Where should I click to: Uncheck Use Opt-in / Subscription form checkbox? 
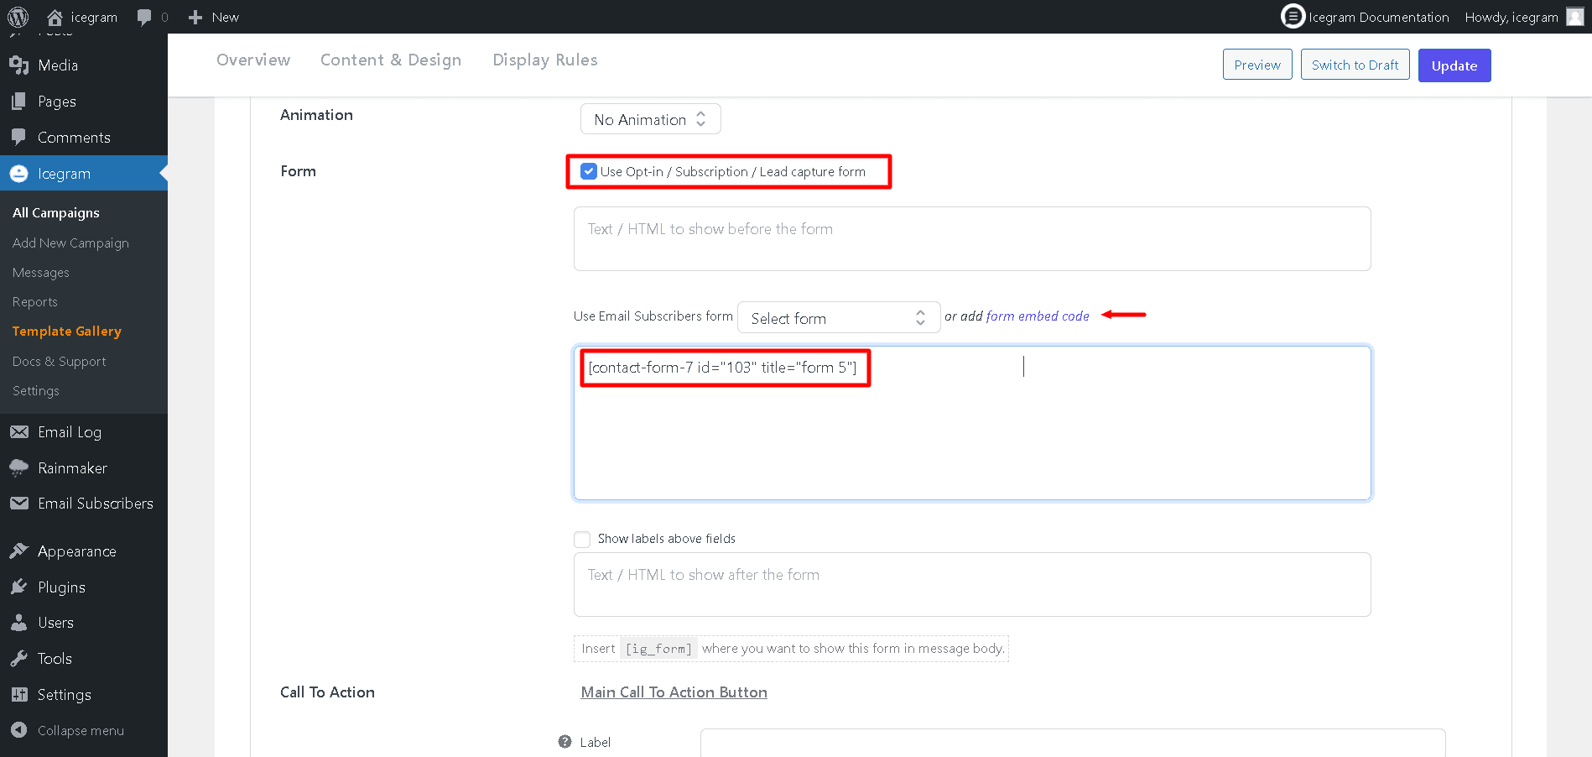[x=589, y=171]
